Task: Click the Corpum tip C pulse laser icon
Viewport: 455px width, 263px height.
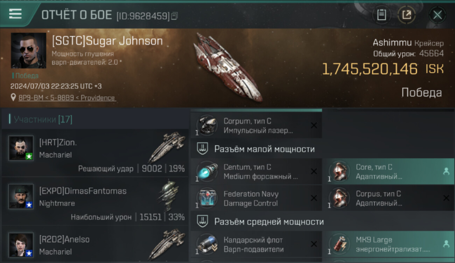Action: [206, 126]
